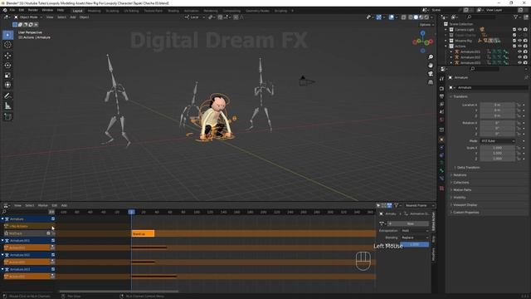Click the Stand up NLA strip
This screenshot has width=531, height=299.
point(143,233)
